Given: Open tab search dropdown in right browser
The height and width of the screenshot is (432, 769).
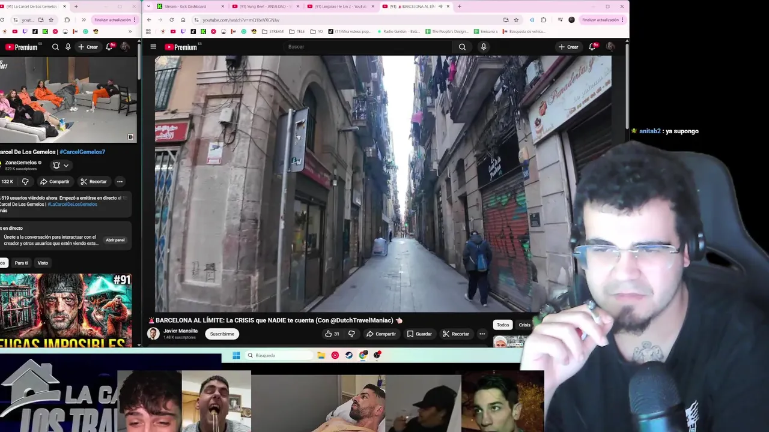Looking at the screenshot, I should click(150, 6).
